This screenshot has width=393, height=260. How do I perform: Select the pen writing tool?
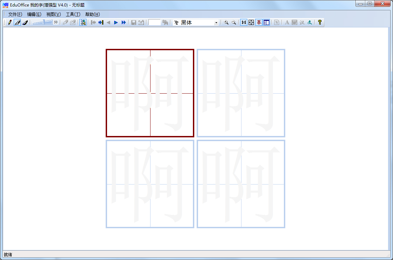click(17, 22)
